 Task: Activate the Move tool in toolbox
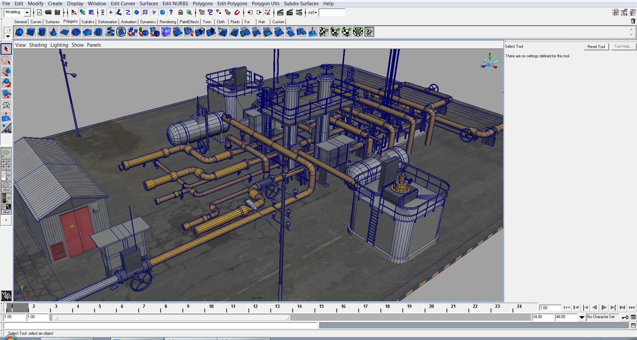pyautogui.click(x=6, y=72)
